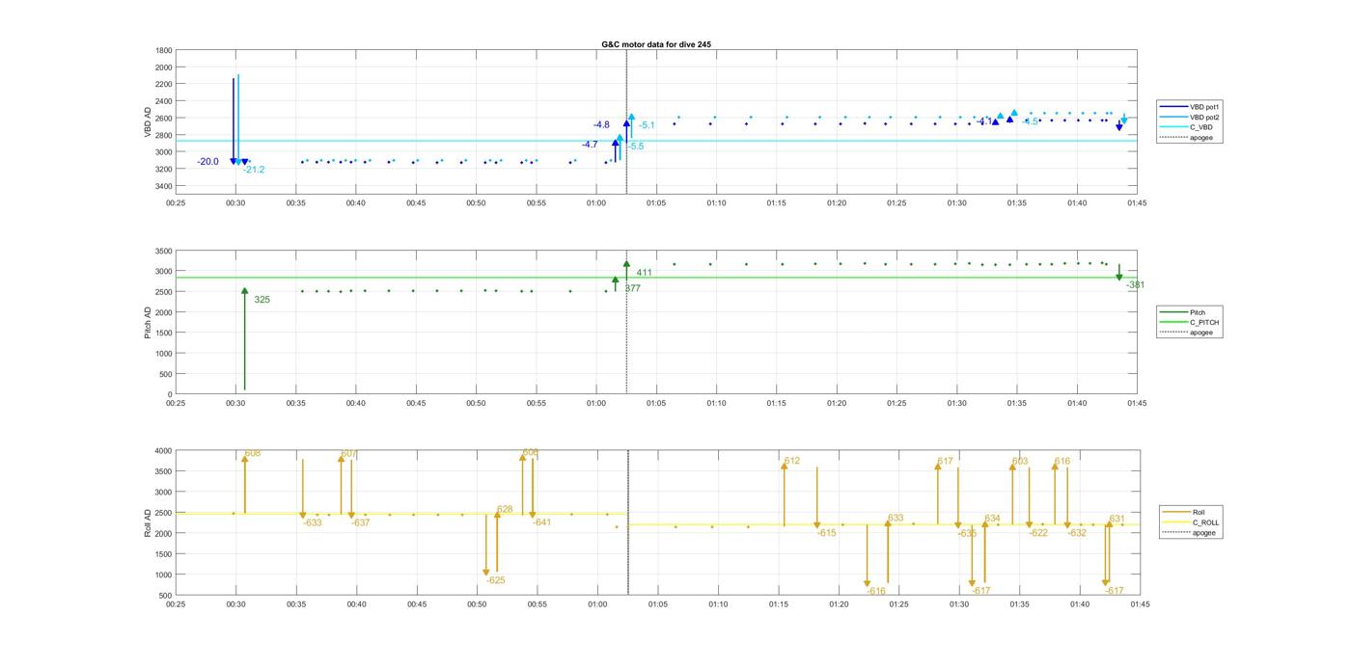Click the '634' roll data label
Screen dimensions: 1351x668
[x=993, y=519]
